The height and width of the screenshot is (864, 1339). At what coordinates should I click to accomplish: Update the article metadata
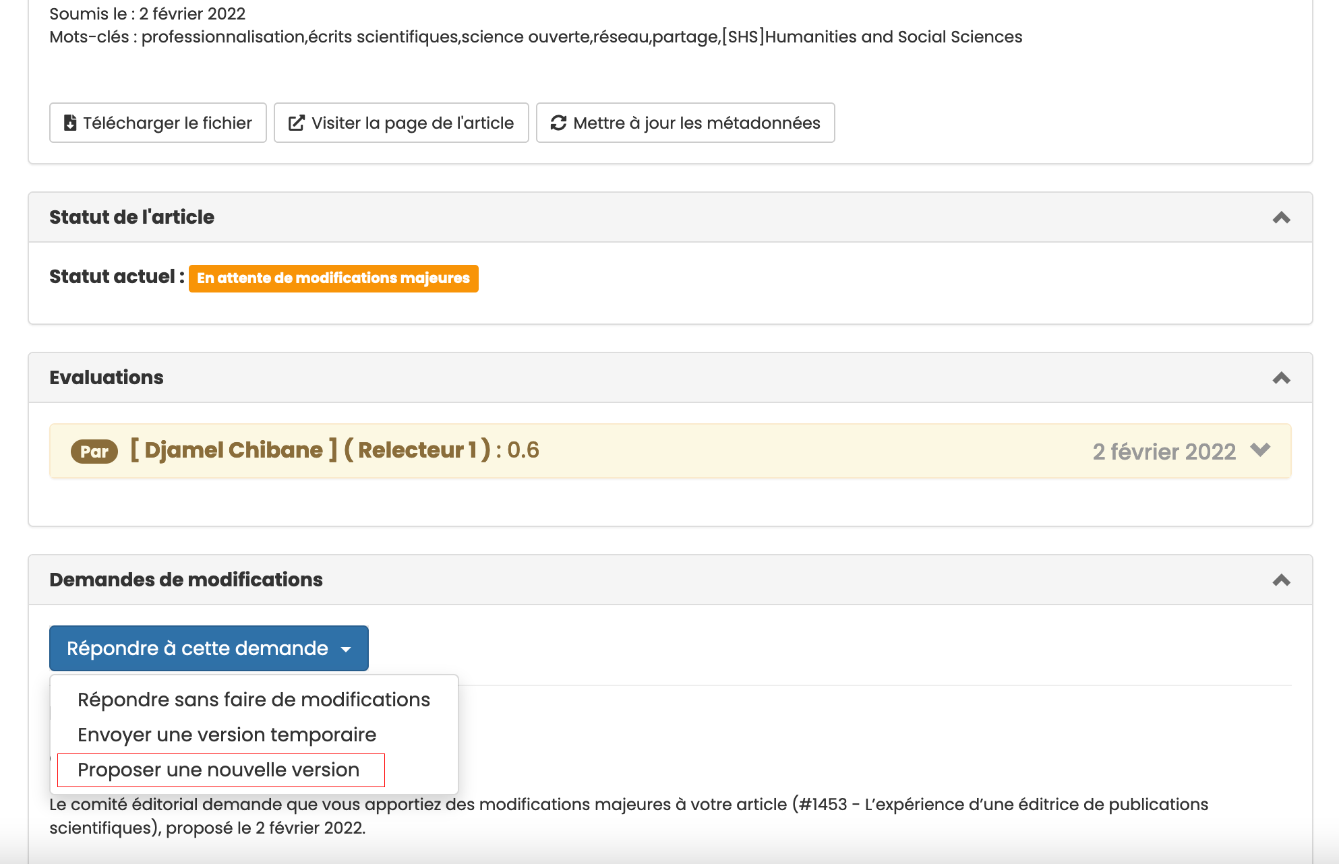(685, 123)
